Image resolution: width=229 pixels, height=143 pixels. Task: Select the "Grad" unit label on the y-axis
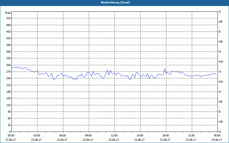point(8,13)
